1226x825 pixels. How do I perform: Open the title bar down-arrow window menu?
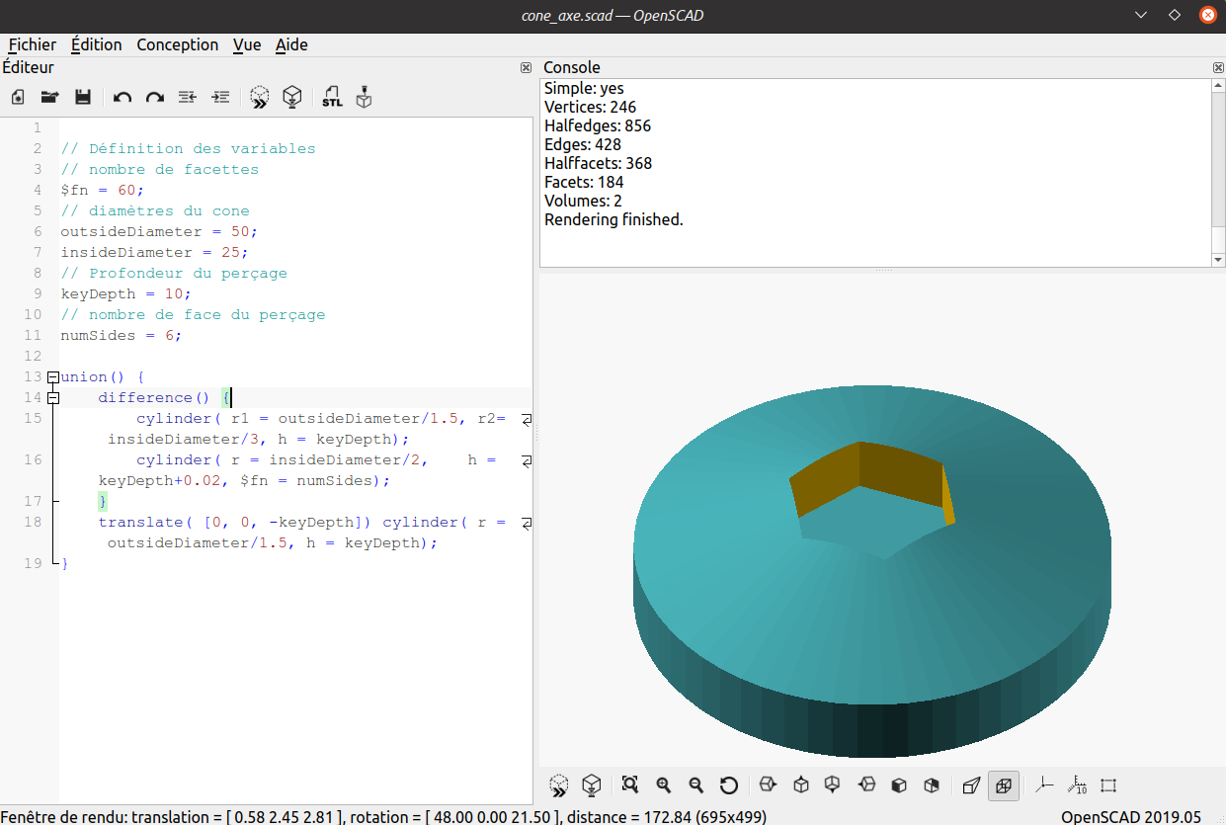tap(1141, 15)
